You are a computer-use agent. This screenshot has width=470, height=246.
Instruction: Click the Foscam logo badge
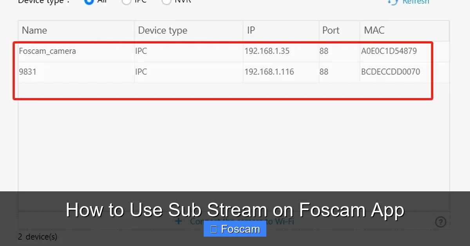235,229
